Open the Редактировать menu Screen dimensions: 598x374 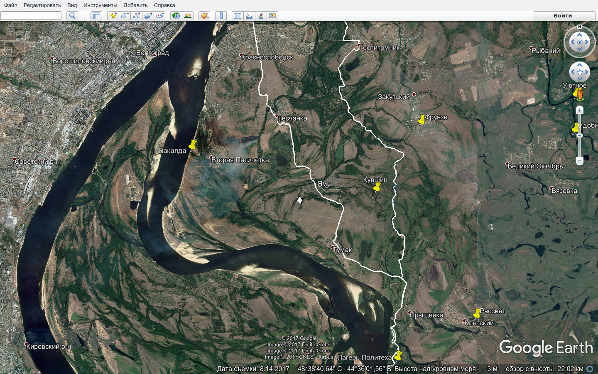click(42, 5)
